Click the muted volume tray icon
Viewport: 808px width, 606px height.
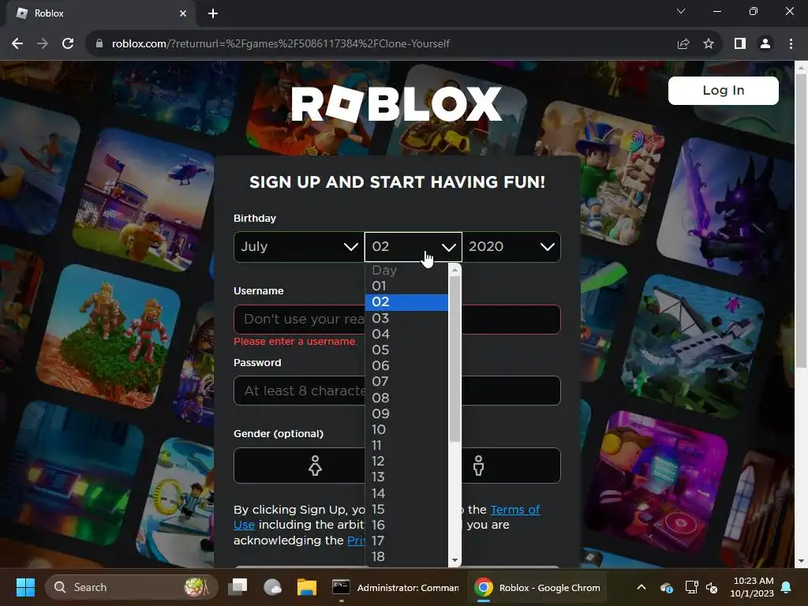tap(712, 587)
